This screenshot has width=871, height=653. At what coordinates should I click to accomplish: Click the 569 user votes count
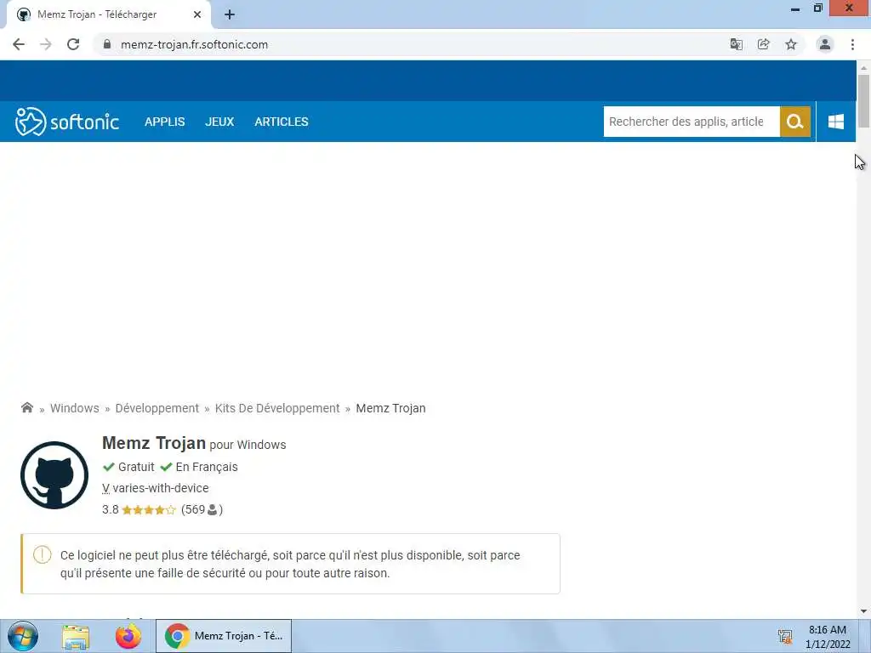(x=202, y=510)
